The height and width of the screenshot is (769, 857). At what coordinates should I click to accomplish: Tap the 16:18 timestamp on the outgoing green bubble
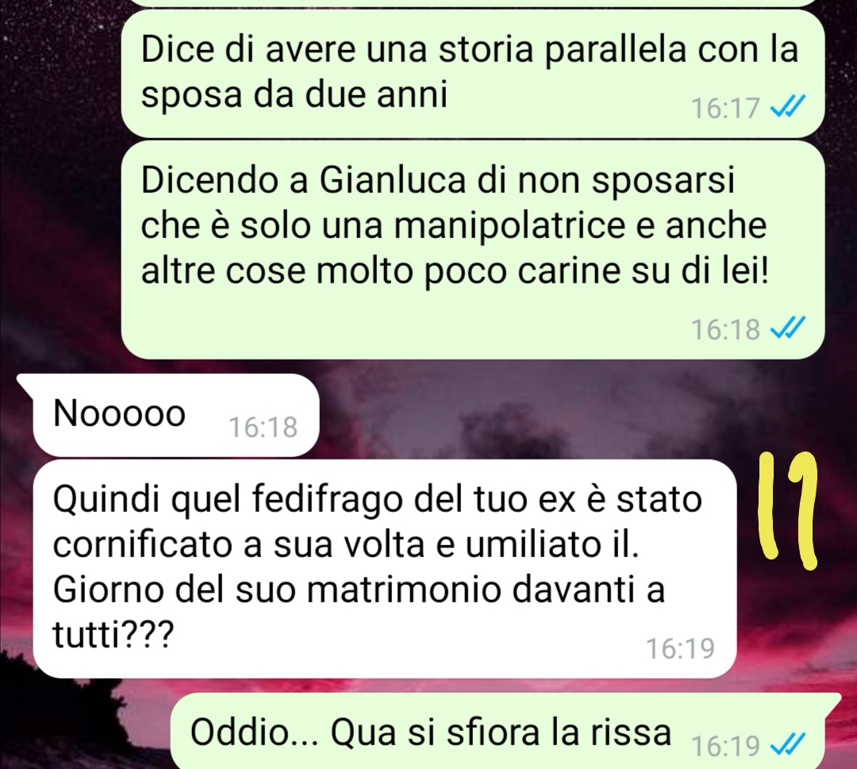726,329
